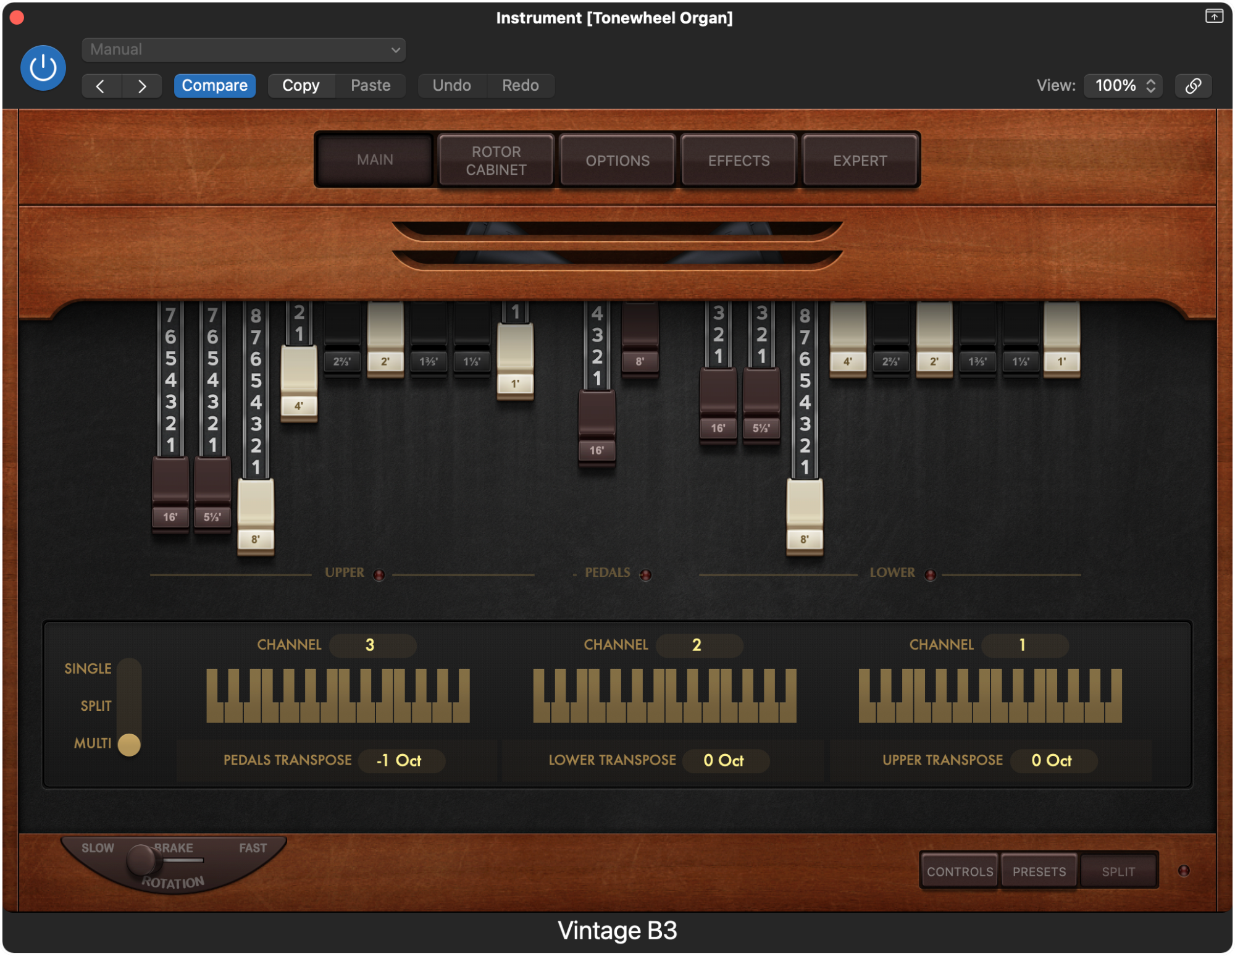Show the Split view
This screenshot has width=1235, height=956.
tap(1118, 871)
